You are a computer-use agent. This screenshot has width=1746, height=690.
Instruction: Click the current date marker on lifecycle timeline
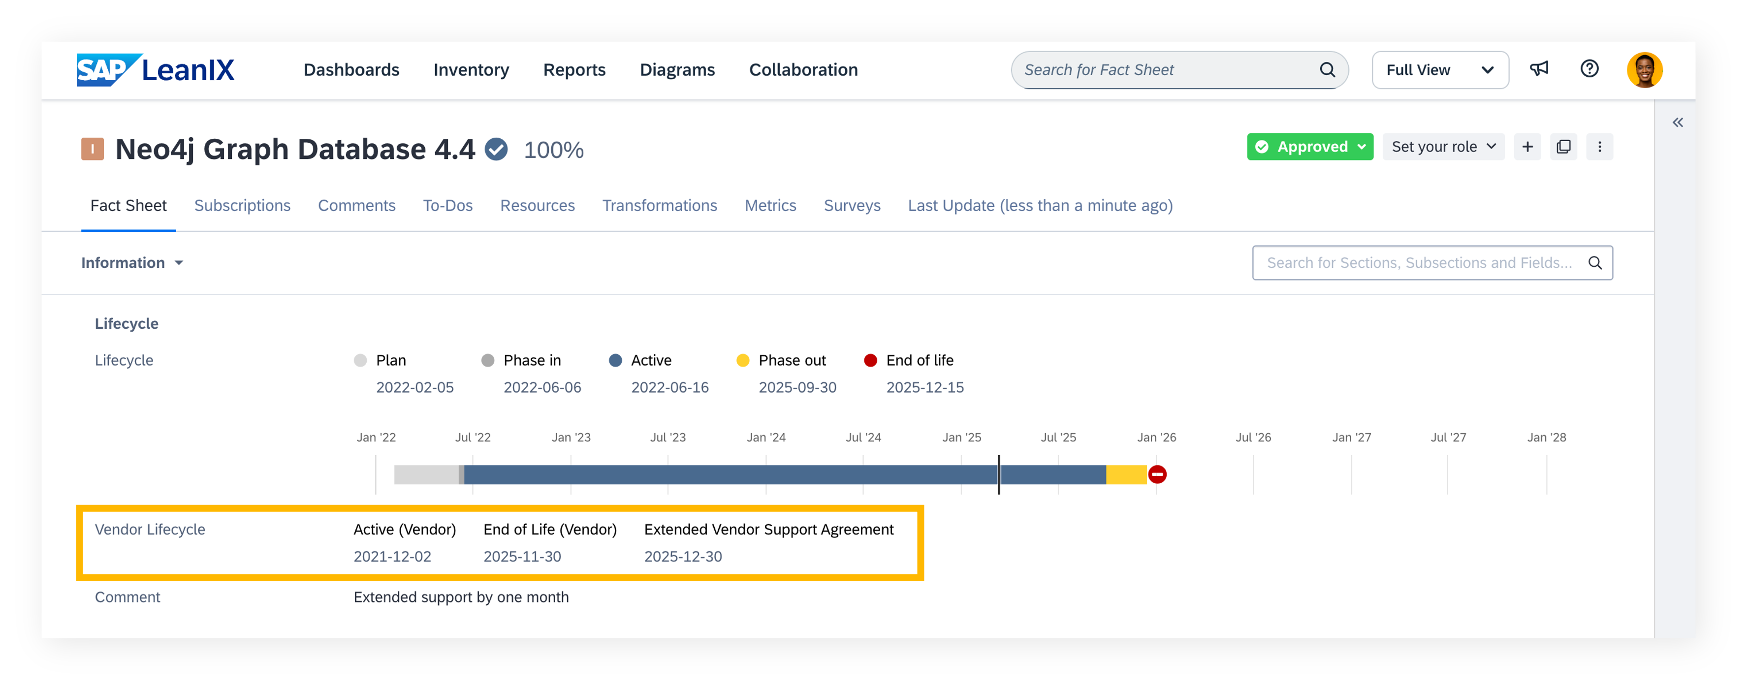coord(998,474)
